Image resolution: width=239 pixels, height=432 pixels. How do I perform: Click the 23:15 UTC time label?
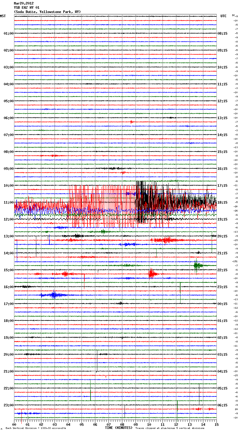pyautogui.click(x=222, y=287)
